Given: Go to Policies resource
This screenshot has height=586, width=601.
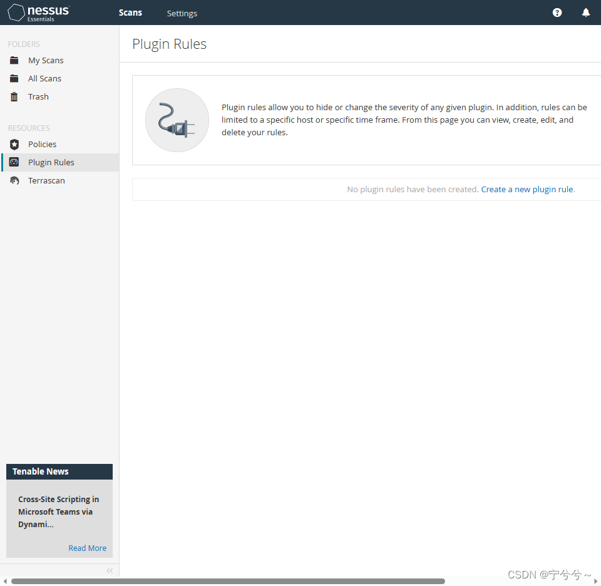Looking at the screenshot, I should (x=42, y=144).
